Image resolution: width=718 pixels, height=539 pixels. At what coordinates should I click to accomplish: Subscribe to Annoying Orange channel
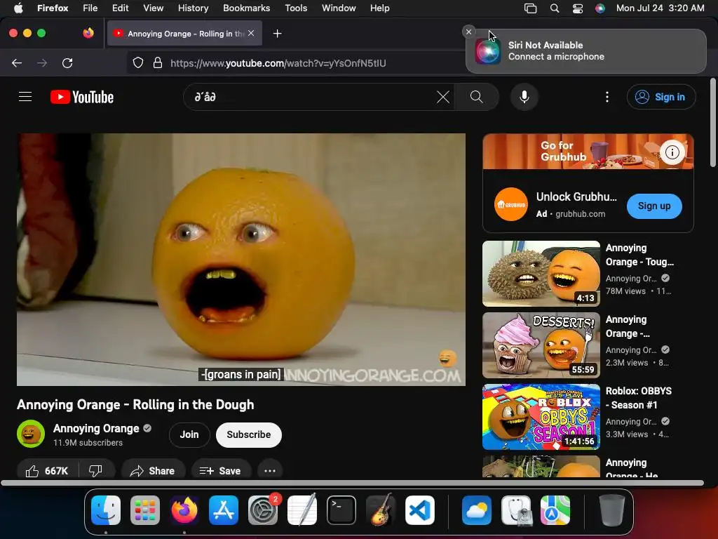[249, 434]
